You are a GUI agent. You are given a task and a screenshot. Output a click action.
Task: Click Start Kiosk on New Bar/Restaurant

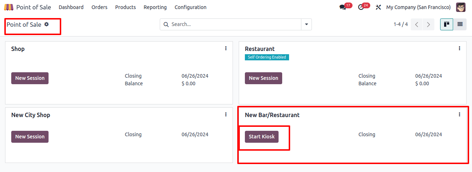click(x=262, y=137)
